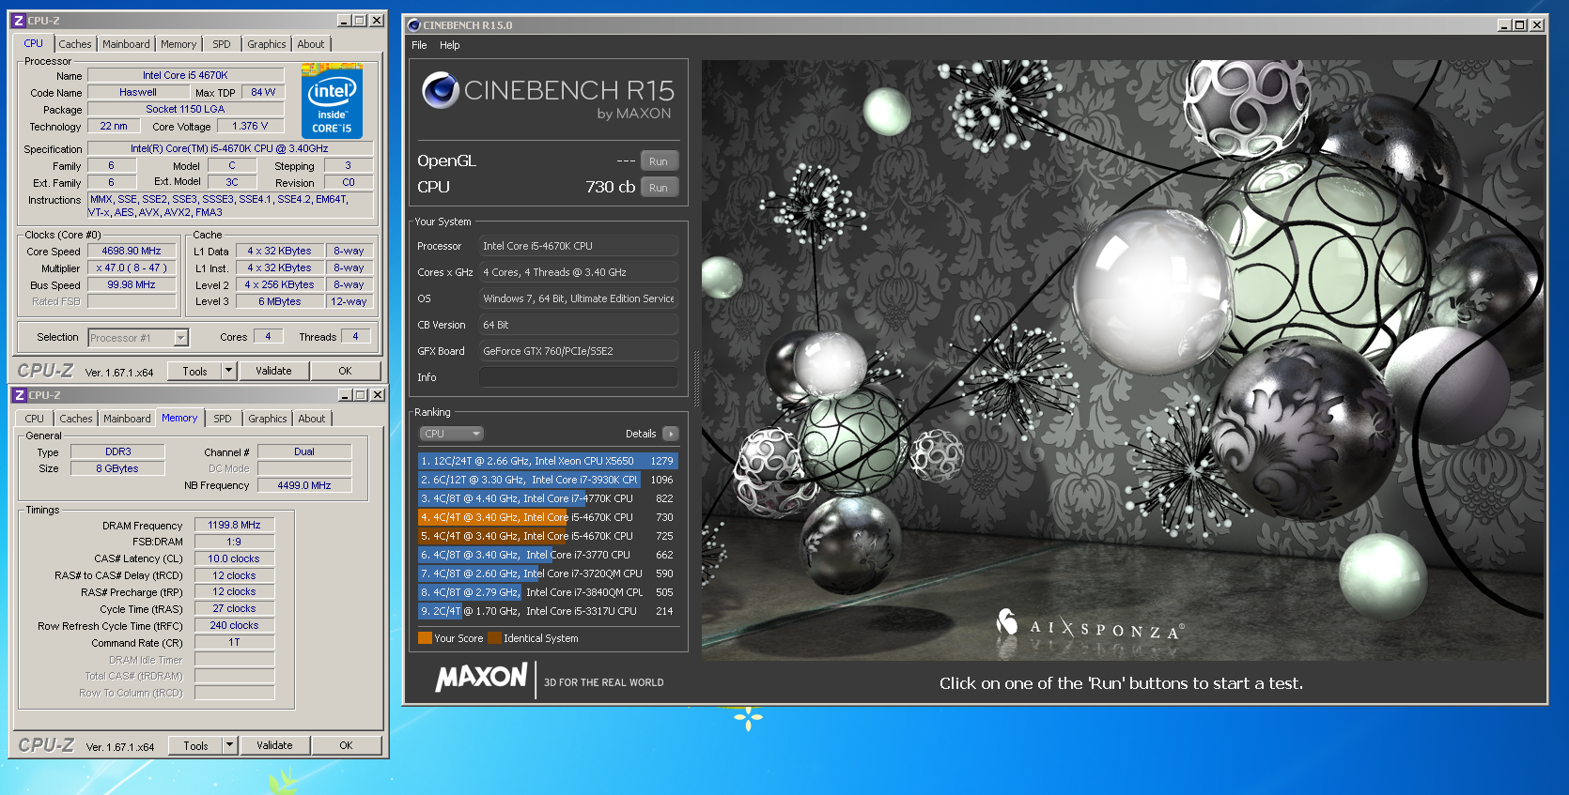The height and width of the screenshot is (795, 1569).
Task: Click the CAS# Latency value 10.0 clocks
Action: [235, 558]
